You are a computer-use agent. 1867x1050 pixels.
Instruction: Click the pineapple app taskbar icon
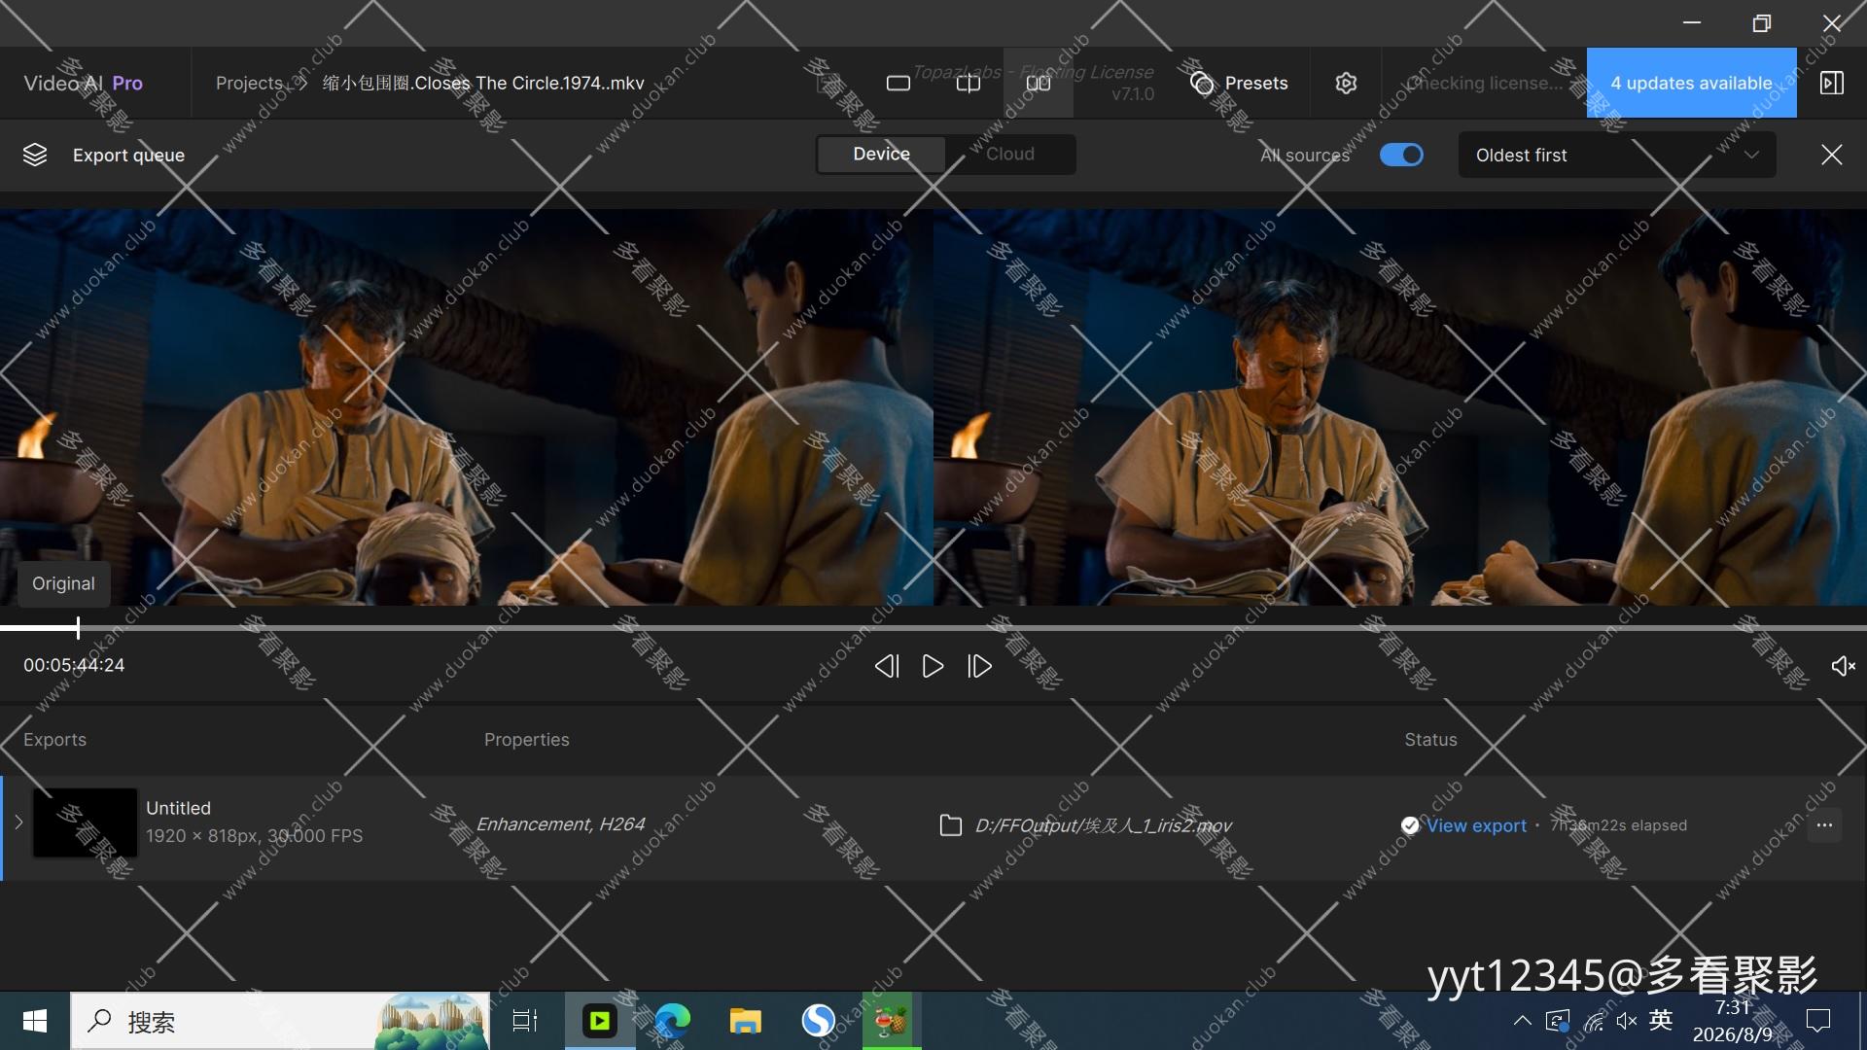(x=891, y=1021)
